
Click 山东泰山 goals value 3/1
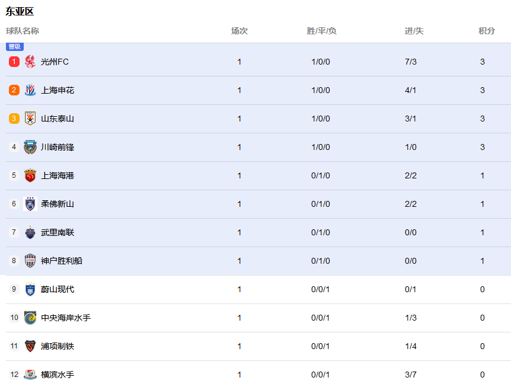(x=411, y=119)
